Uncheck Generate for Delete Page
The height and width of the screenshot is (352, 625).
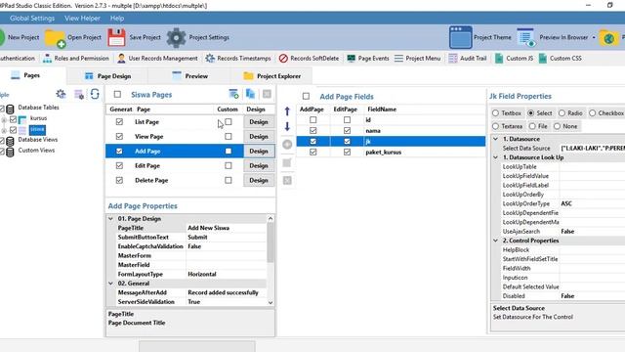[x=119, y=180]
